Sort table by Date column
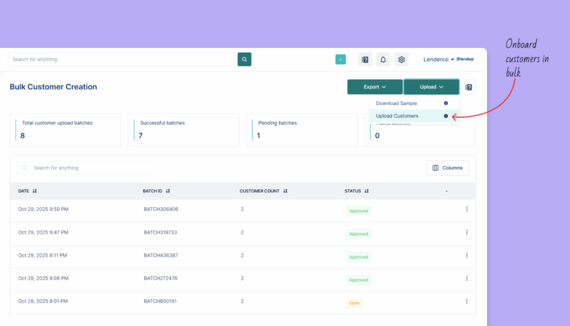The height and width of the screenshot is (326, 570). [35, 191]
